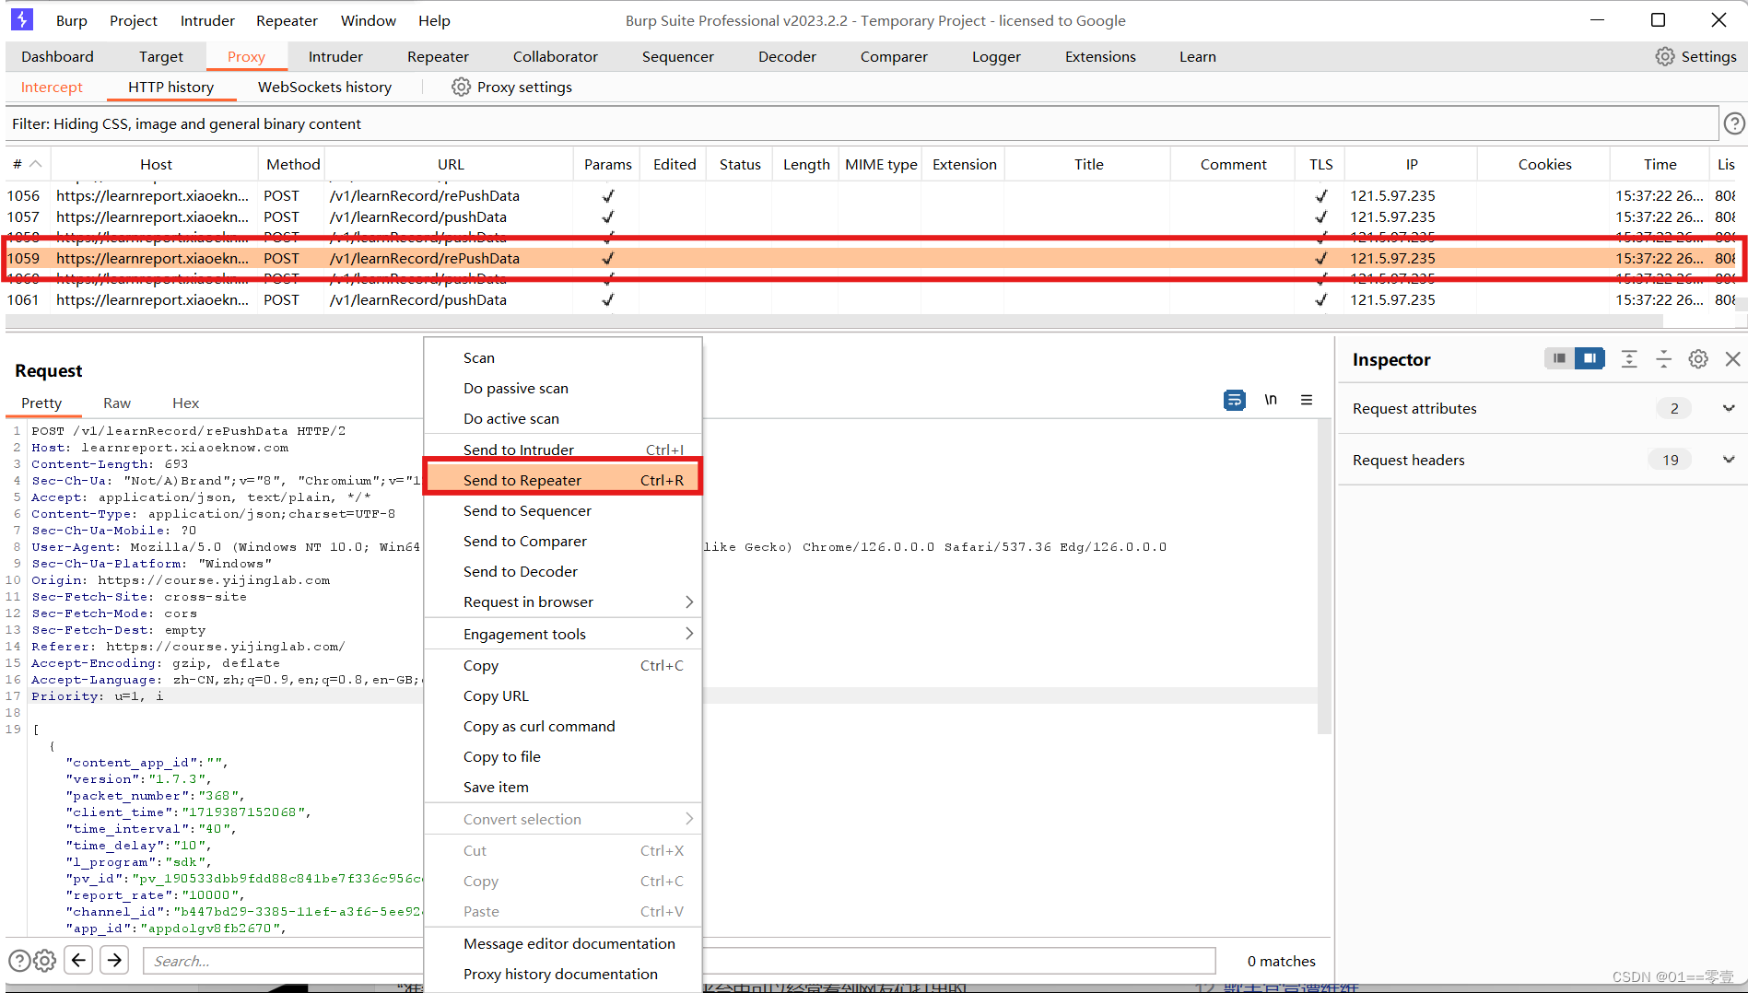Switch request view to Hex

point(185,403)
